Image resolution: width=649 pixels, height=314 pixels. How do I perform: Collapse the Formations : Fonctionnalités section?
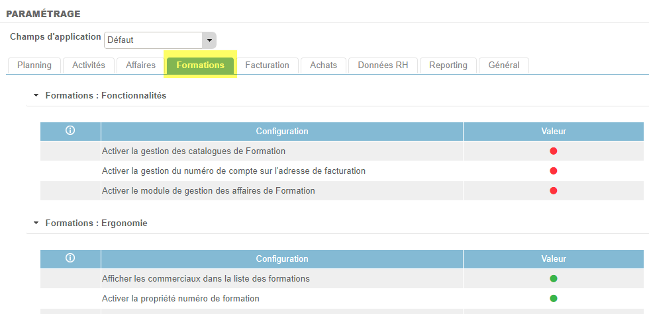point(36,96)
